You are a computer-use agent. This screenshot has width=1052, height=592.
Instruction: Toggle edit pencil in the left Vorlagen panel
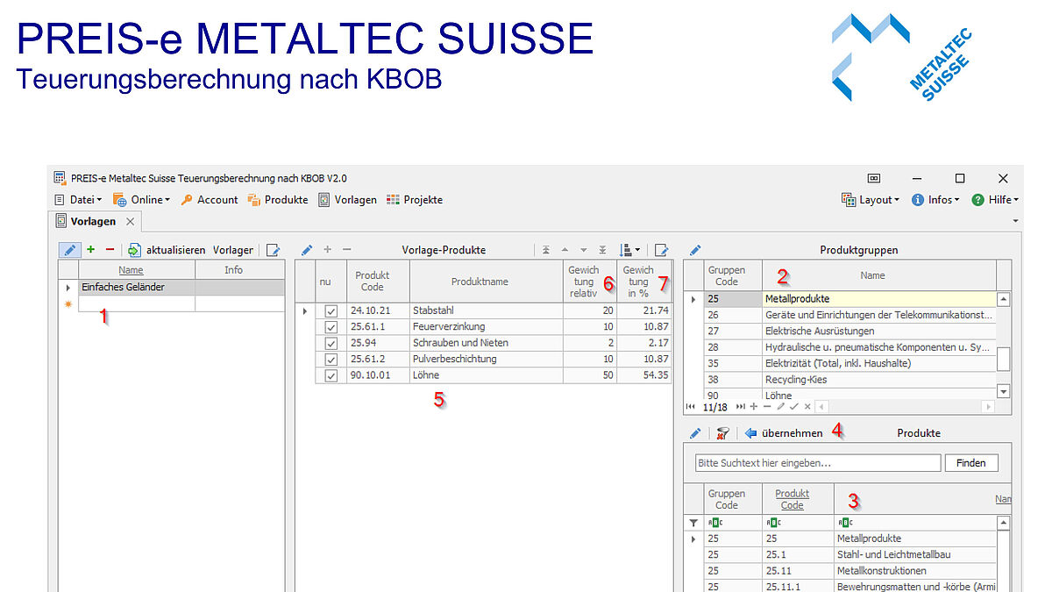click(70, 250)
